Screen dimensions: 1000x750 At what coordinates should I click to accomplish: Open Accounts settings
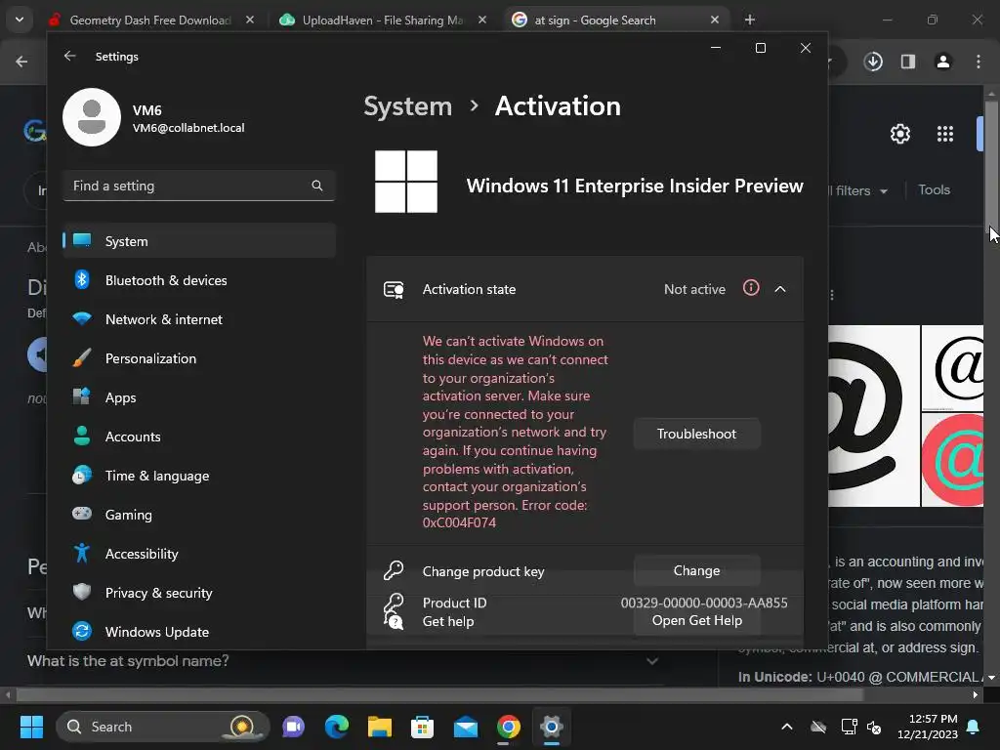pos(199,437)
